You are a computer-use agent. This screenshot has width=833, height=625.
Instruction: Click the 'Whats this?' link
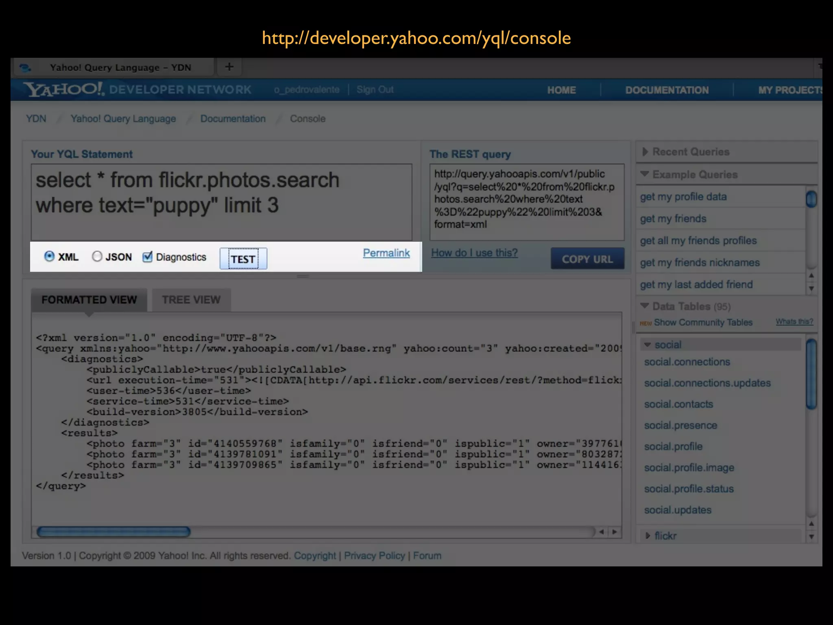pyautogui.click(x=794, y=321)
